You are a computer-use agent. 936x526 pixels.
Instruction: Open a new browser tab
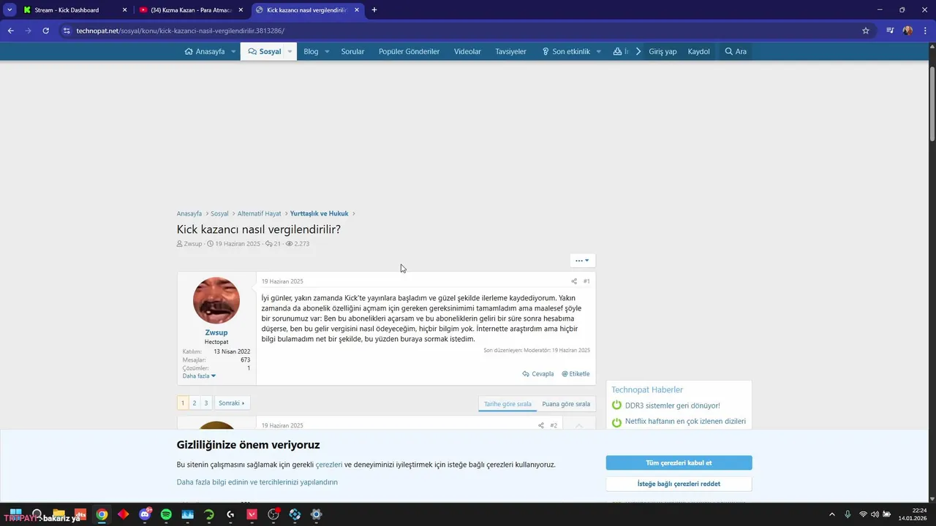374,10
